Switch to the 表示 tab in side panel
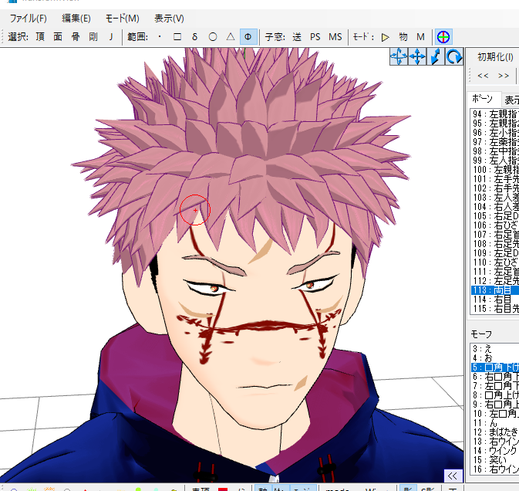This screenshot has width=519, height=491. click(511, 100)
